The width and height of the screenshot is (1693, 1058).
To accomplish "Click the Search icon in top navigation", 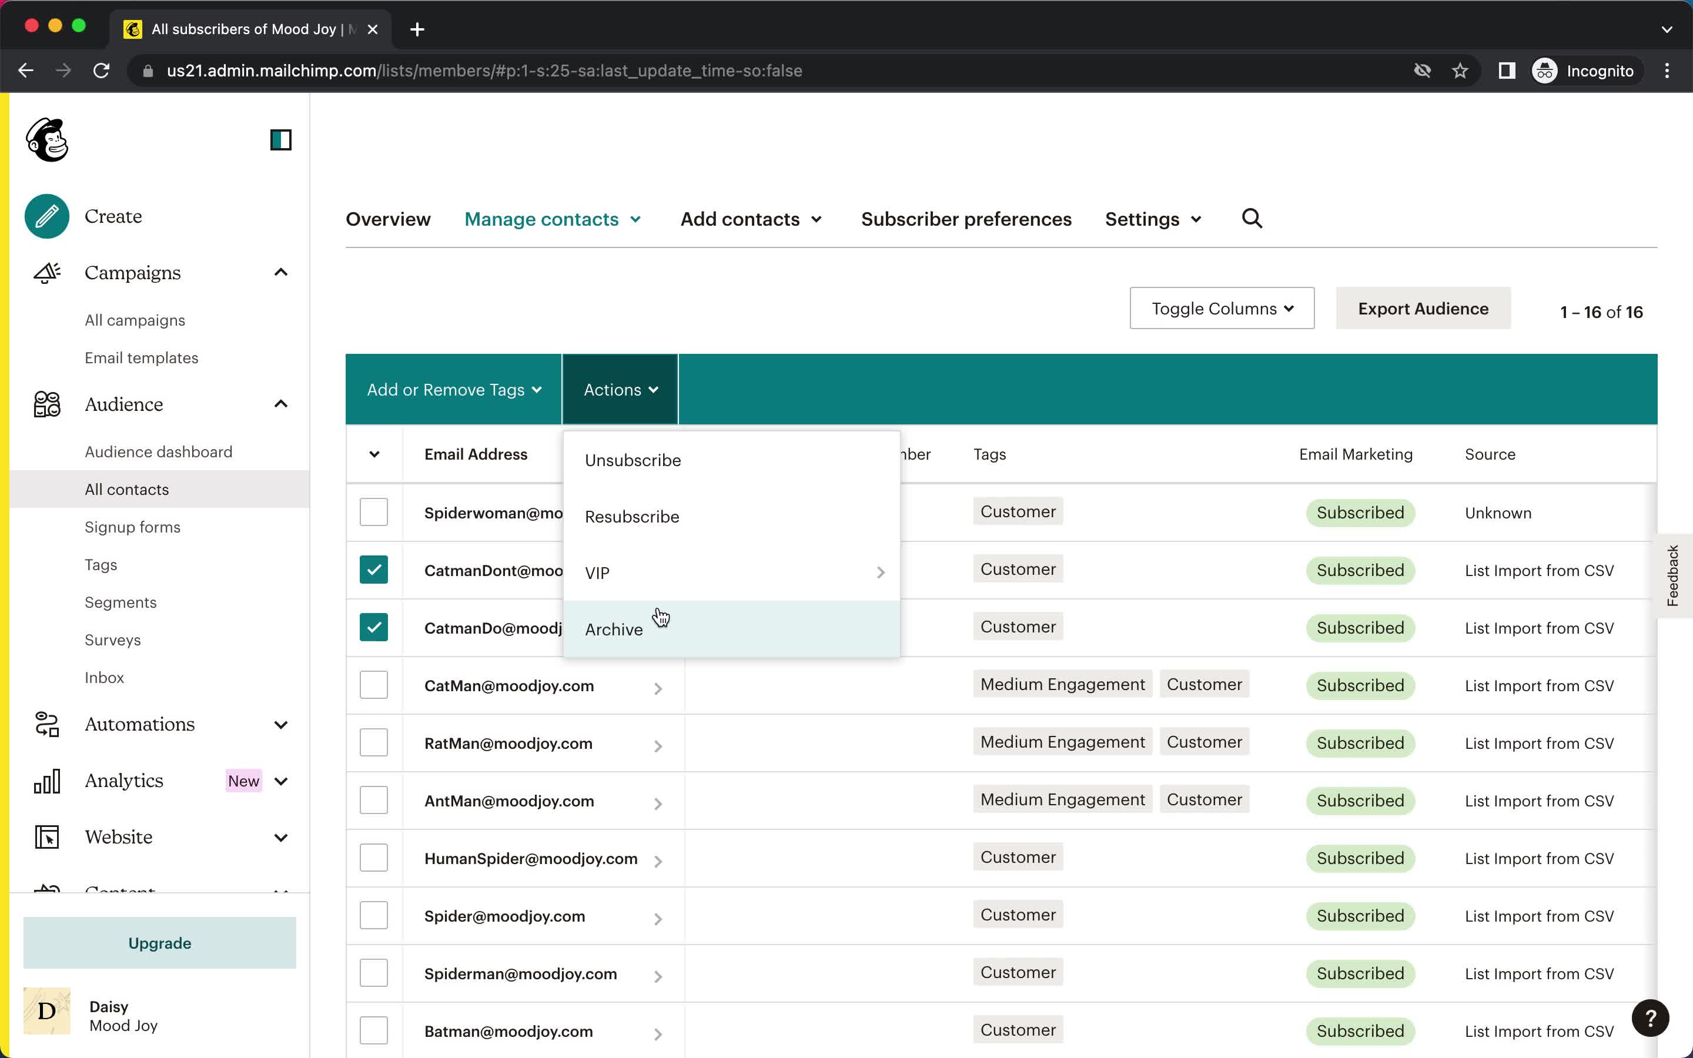I will (1252, 218).
